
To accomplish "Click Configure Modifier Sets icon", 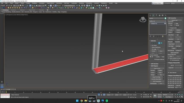I will (163, 36).
